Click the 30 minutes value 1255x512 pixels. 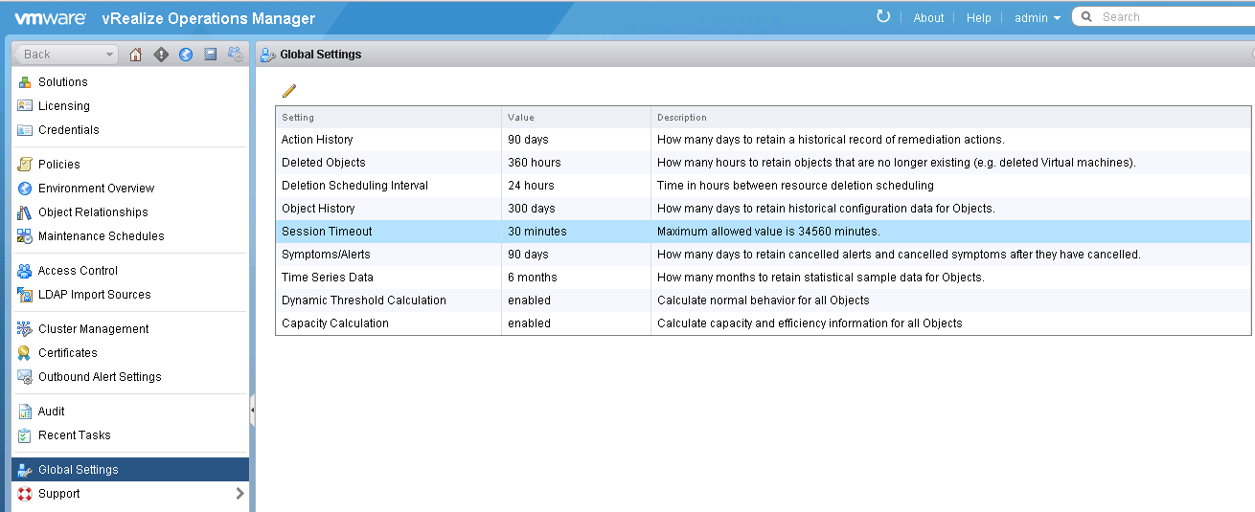tap(537, 232)
